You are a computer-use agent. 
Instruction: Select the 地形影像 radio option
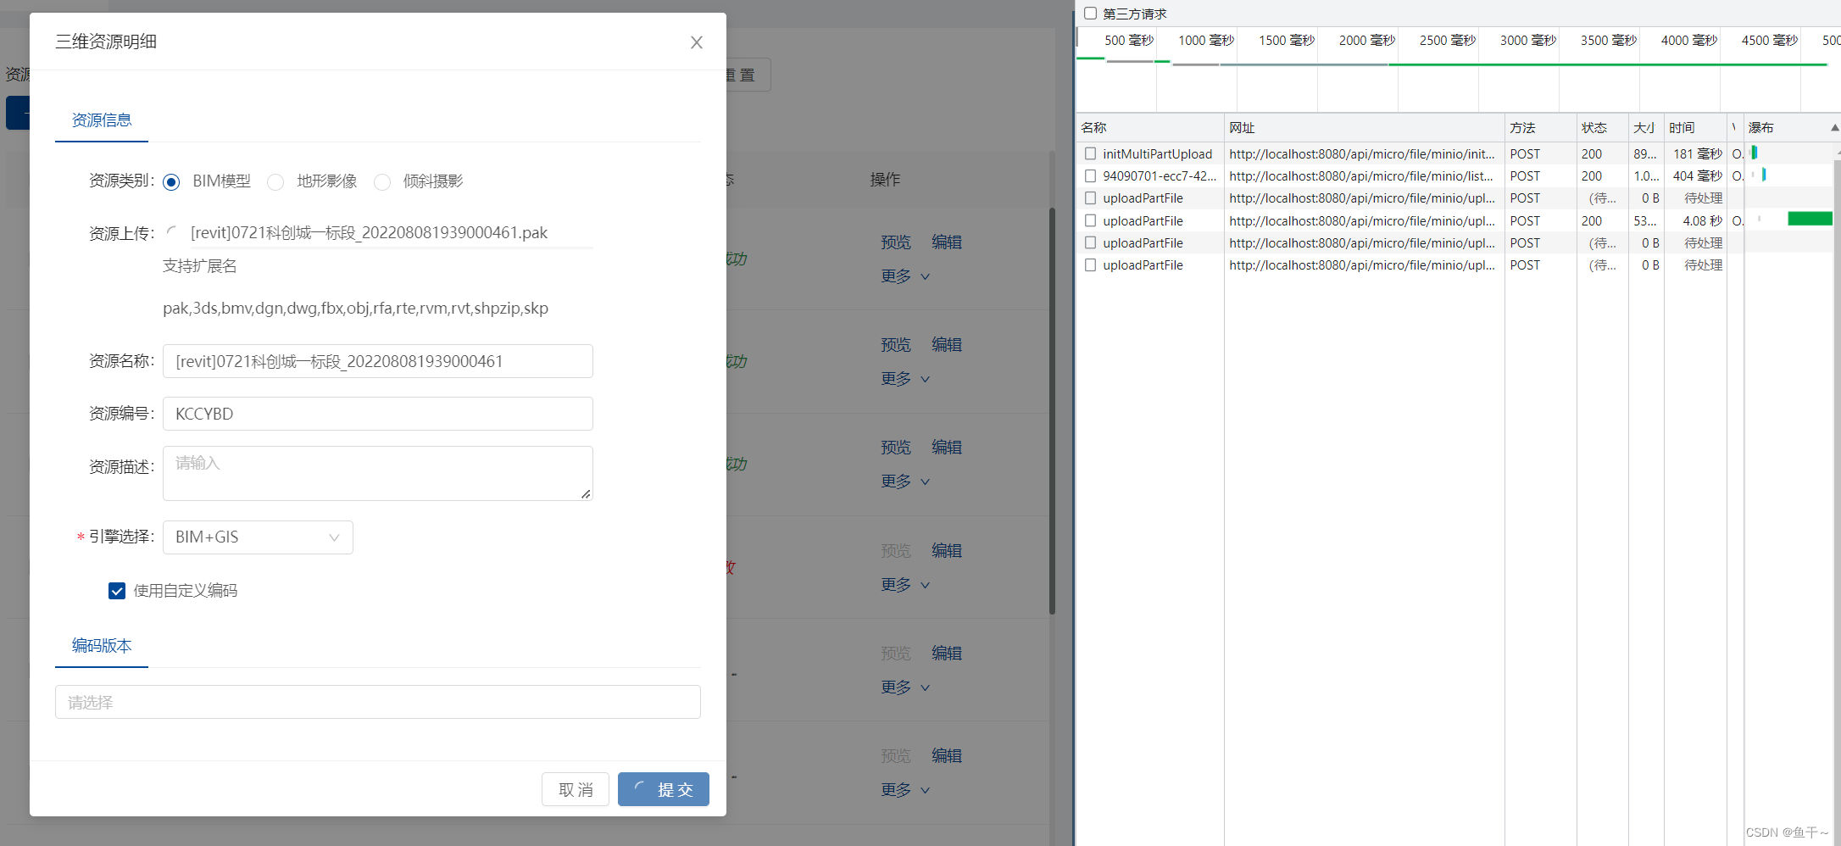click(275, 182)
